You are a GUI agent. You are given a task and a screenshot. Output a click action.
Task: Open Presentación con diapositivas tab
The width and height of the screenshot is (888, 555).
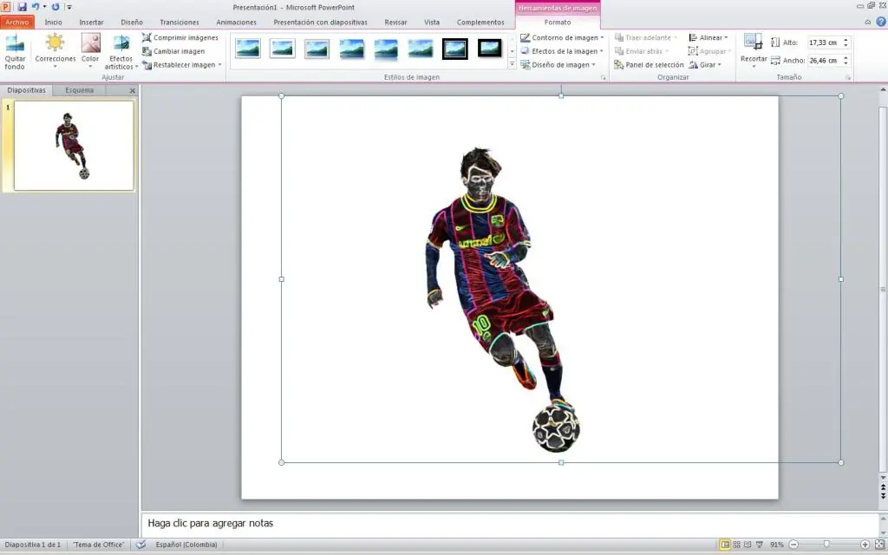(320, 22)
